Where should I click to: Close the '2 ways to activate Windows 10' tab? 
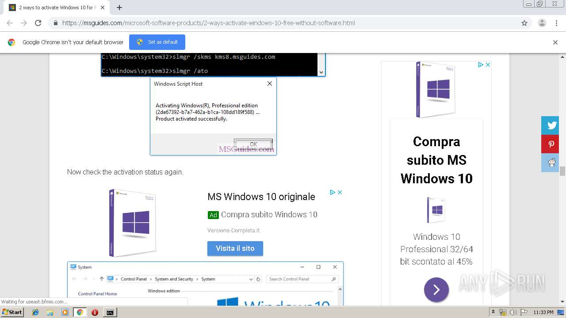pos(103,8)
